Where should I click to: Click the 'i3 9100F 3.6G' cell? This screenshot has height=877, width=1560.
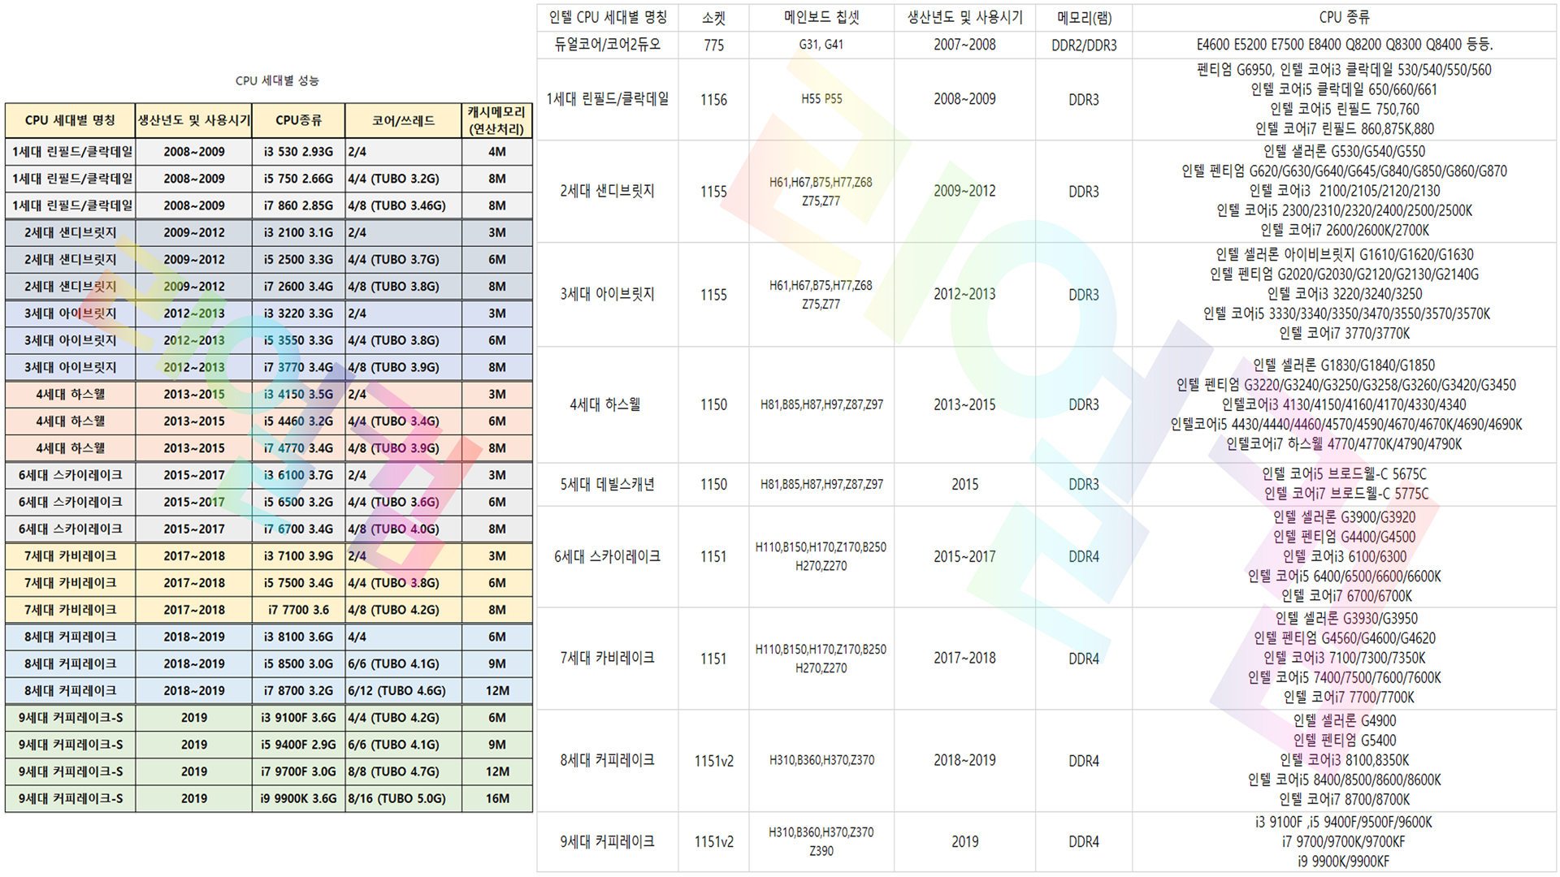pyautogui.click(x=298, y=718)
